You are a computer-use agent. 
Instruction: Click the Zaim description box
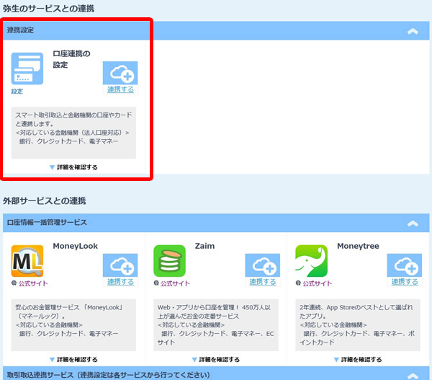216,325
